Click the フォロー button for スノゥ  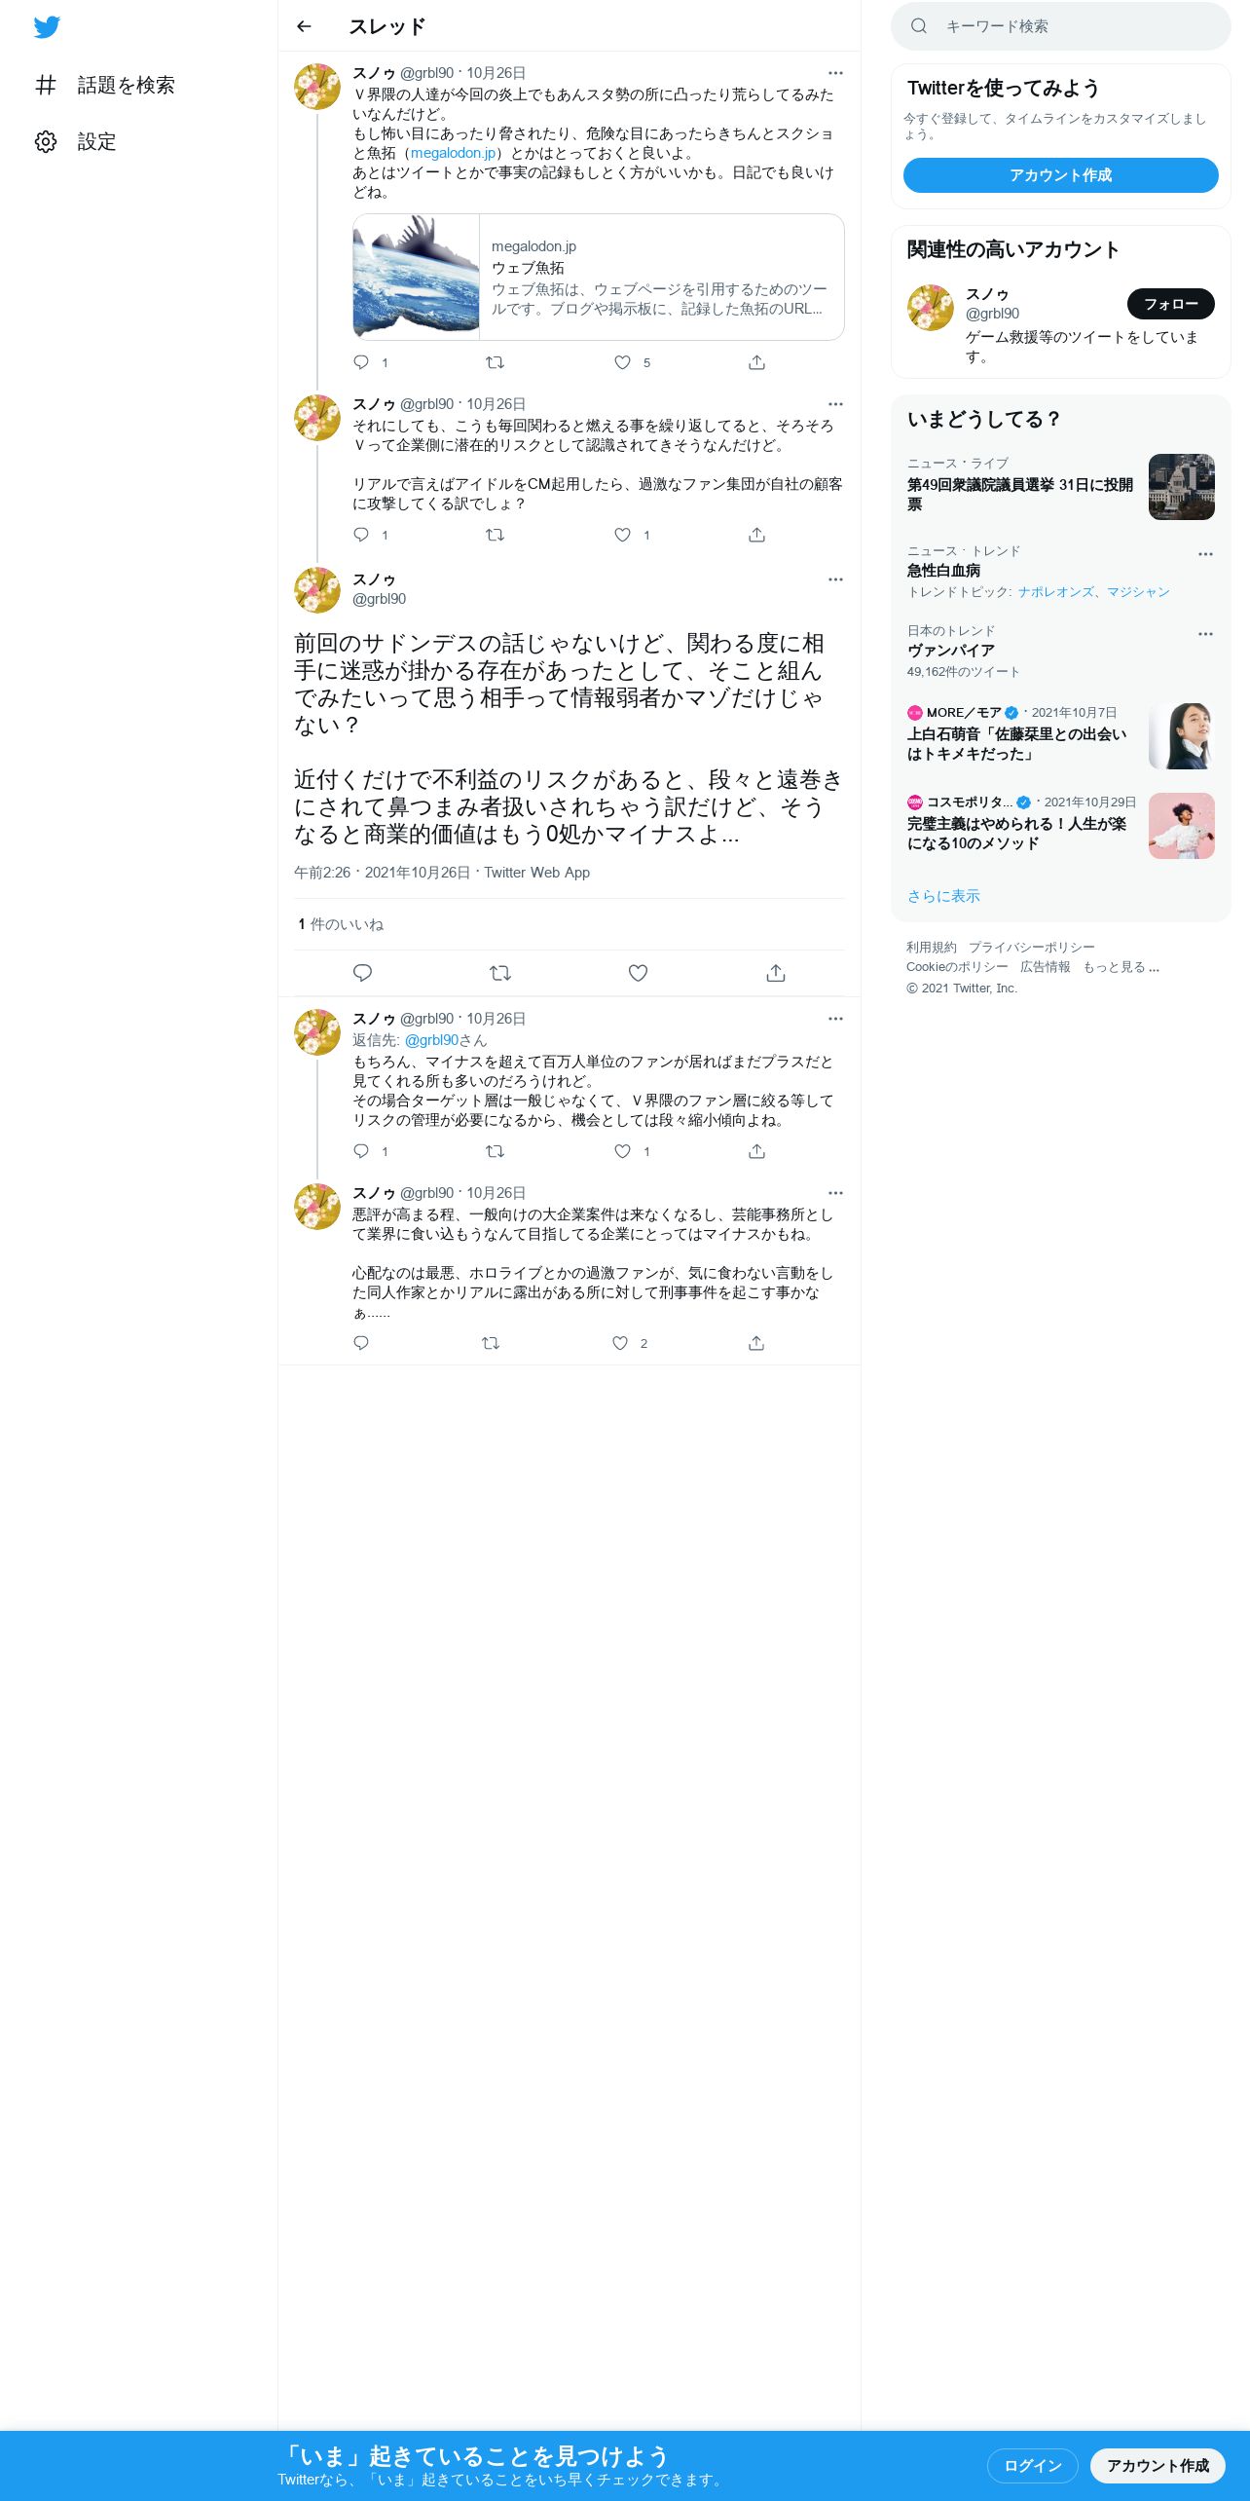coord(1171,304)
